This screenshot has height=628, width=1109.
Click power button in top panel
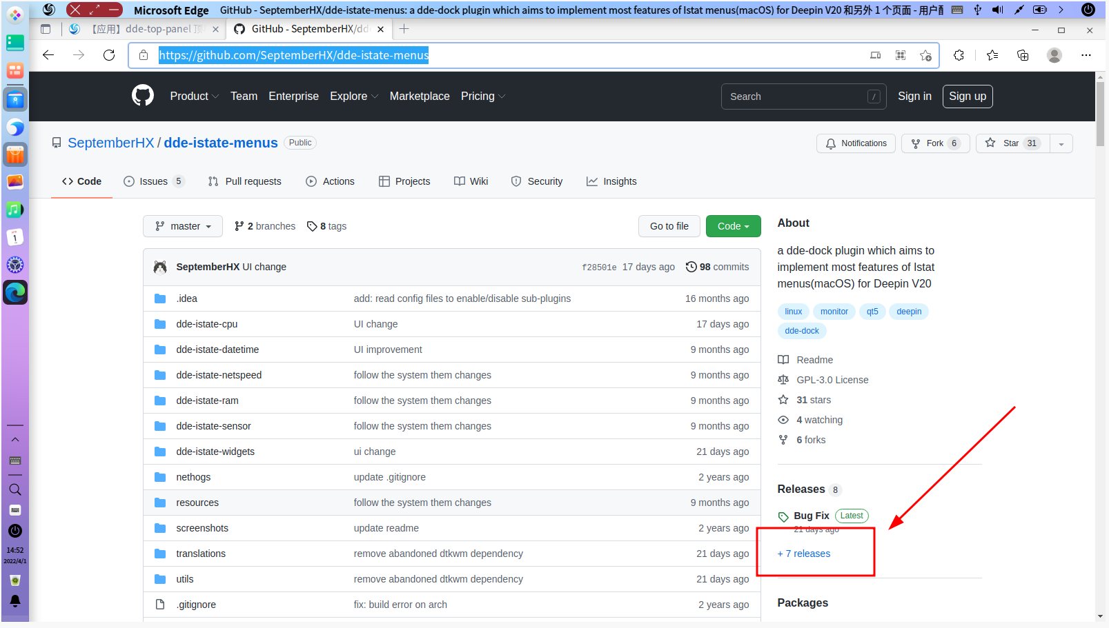coord(1088,10)
